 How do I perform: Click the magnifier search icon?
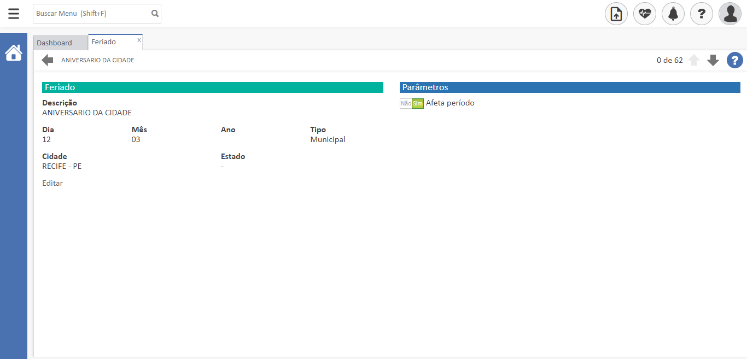[x=155, y=14]
